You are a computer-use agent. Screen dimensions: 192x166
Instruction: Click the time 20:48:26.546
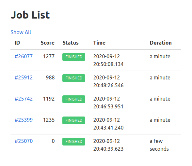[108, 85]
